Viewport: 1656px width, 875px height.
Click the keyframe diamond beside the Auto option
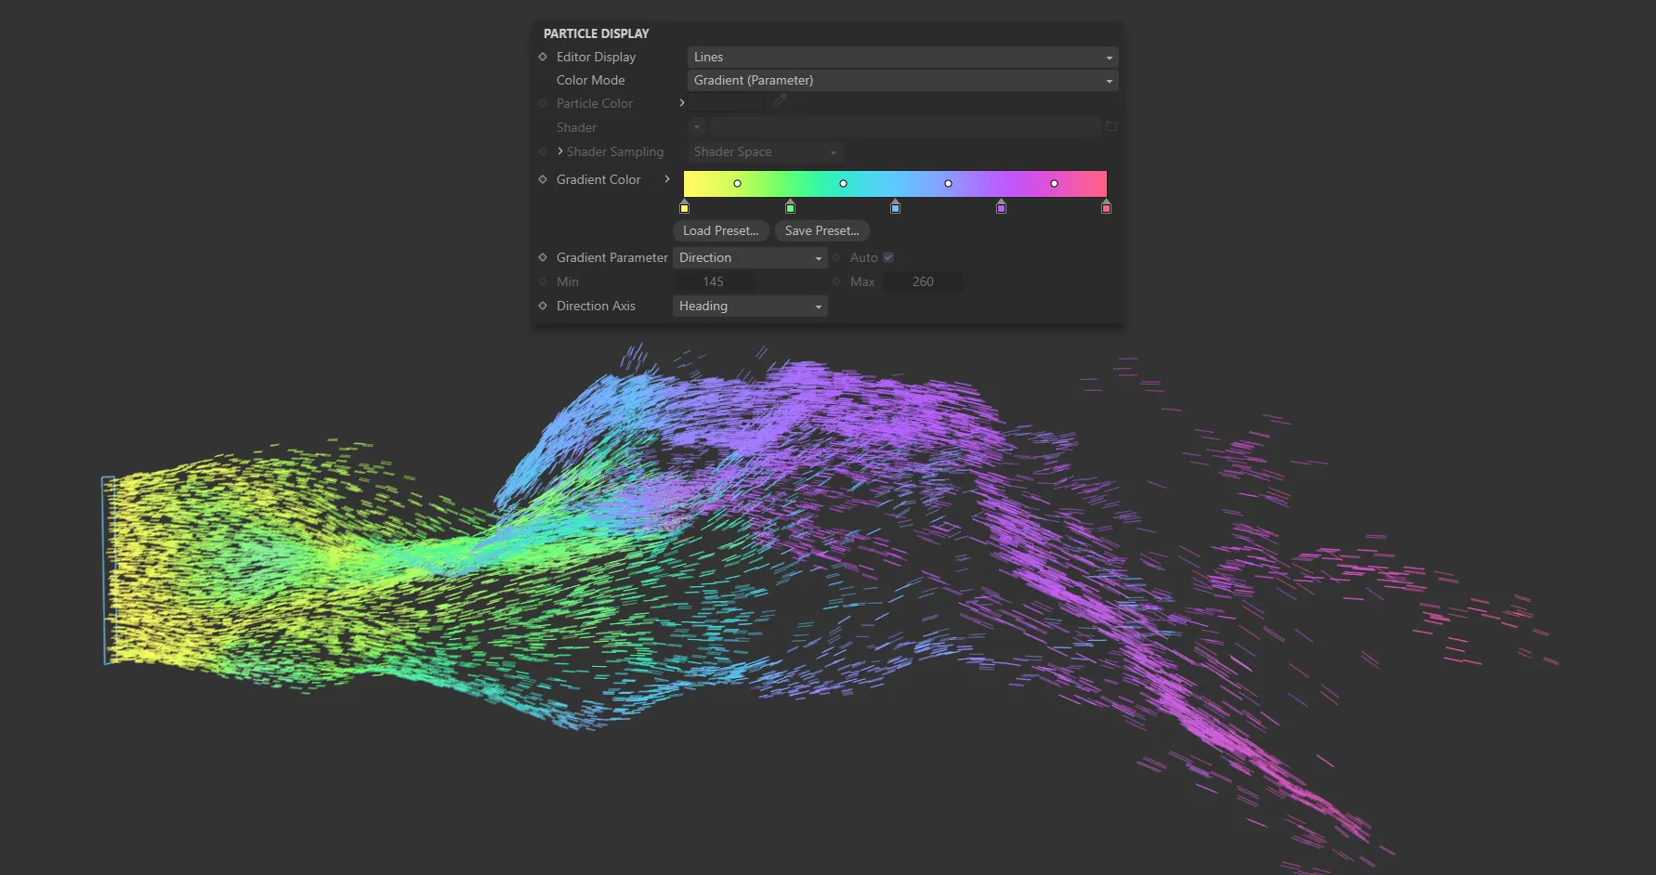tap(835, 257)
